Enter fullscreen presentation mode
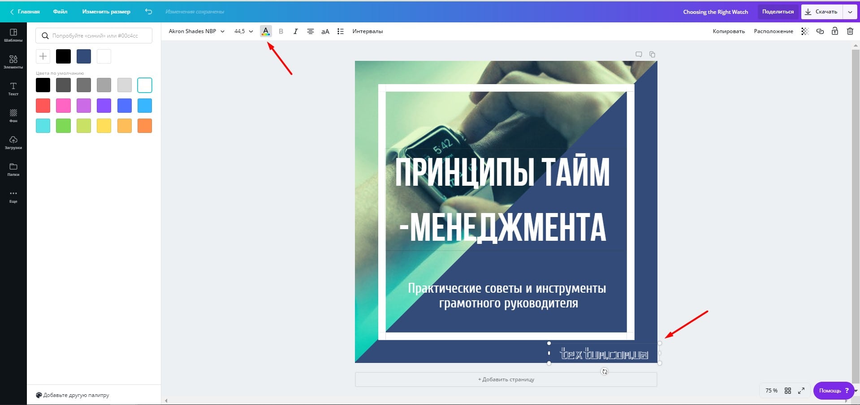 [x=801, y=391]
